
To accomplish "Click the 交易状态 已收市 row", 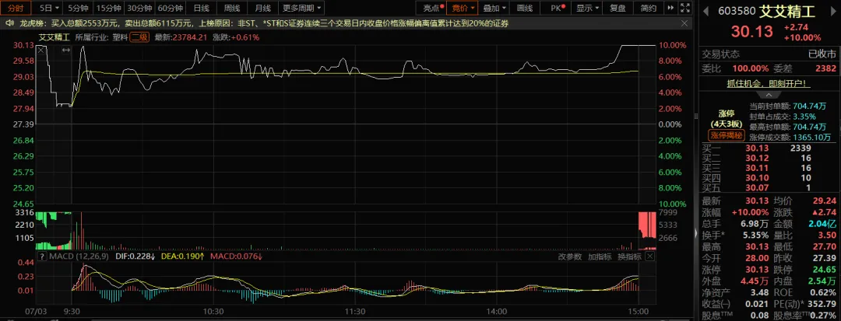I will tap(769, 54).
